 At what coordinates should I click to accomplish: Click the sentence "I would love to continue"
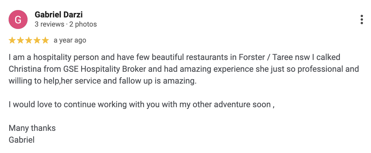142,104
